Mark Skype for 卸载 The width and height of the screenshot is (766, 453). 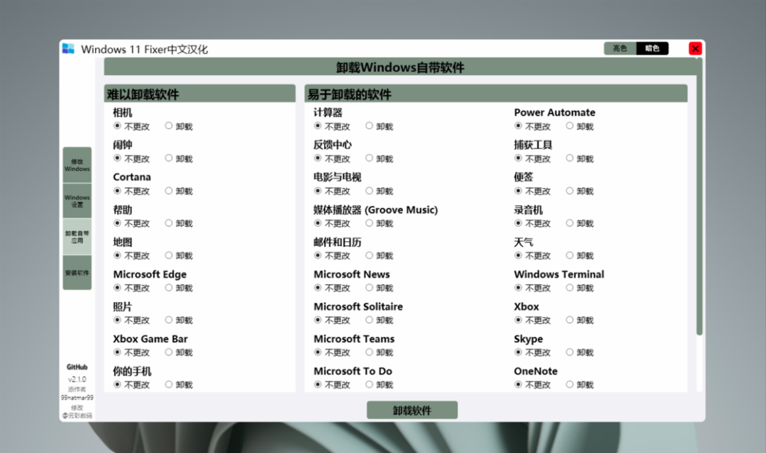point(570,352)
